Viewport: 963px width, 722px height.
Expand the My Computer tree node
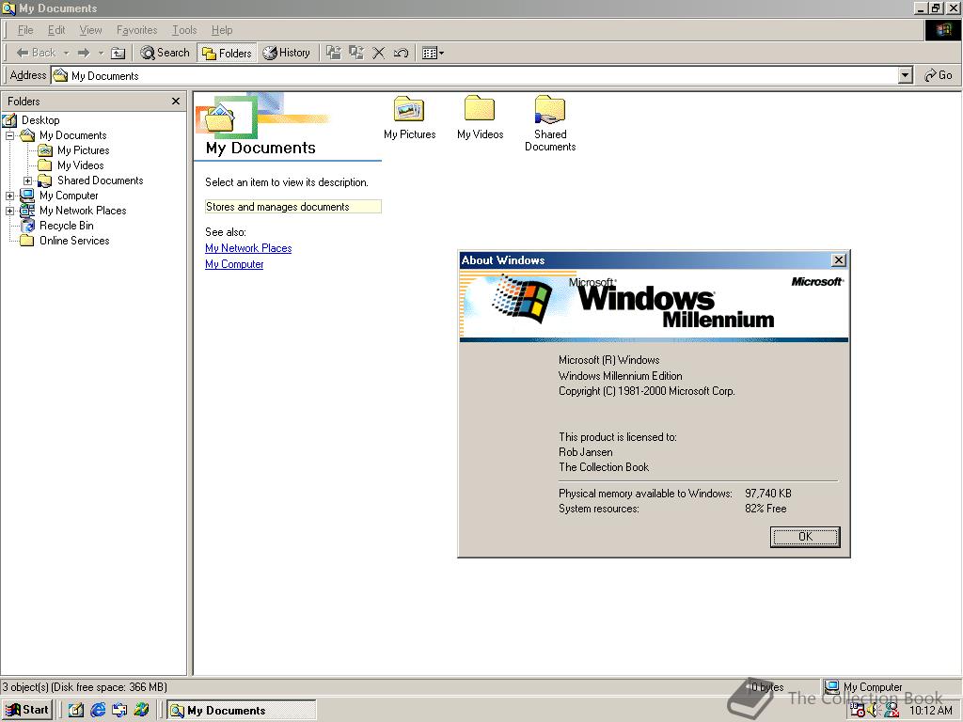[x=9, y=196]
